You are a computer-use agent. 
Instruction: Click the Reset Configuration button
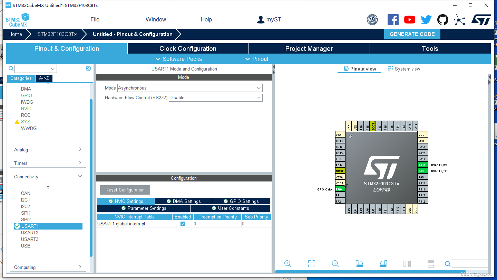tap(125, 190)
